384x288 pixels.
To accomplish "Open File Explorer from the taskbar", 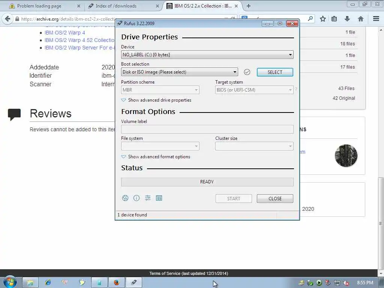I will (x=30, y=282).
